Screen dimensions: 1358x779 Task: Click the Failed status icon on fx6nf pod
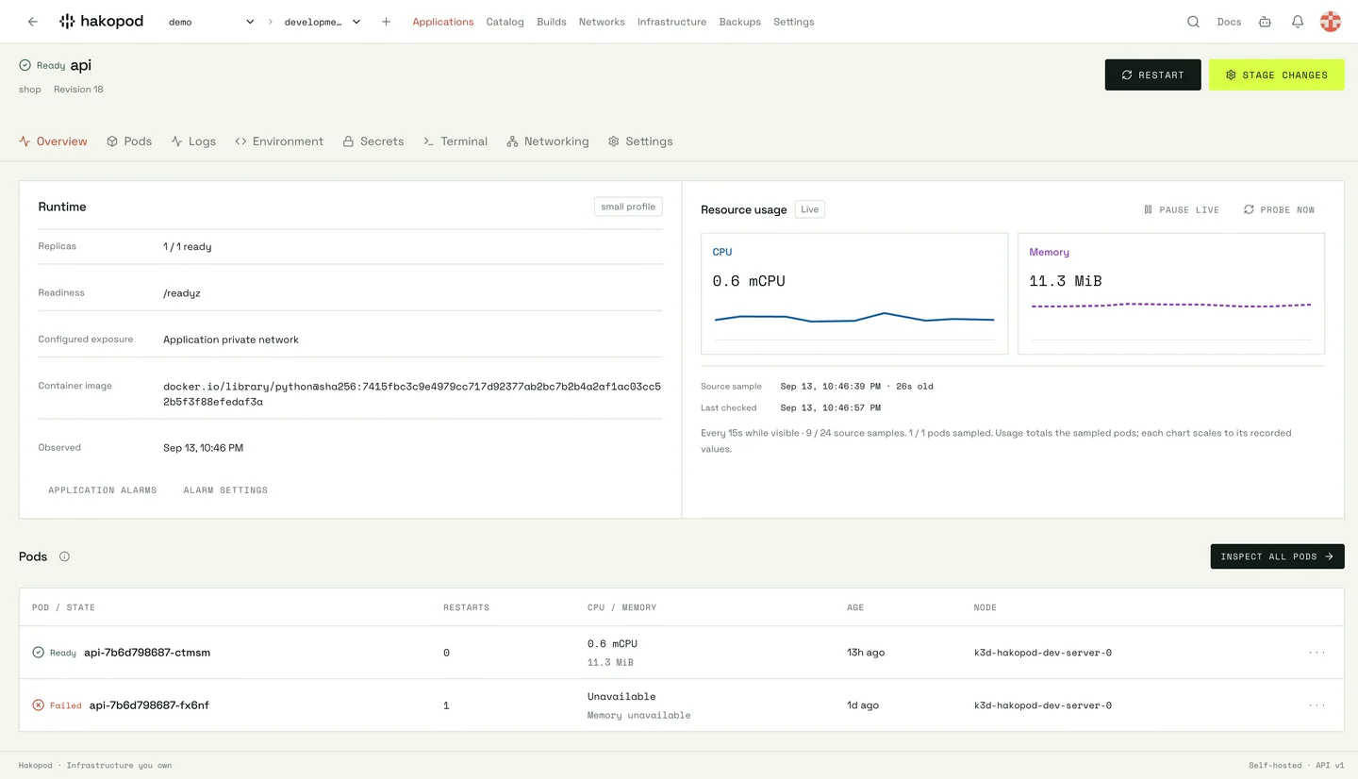39,705
